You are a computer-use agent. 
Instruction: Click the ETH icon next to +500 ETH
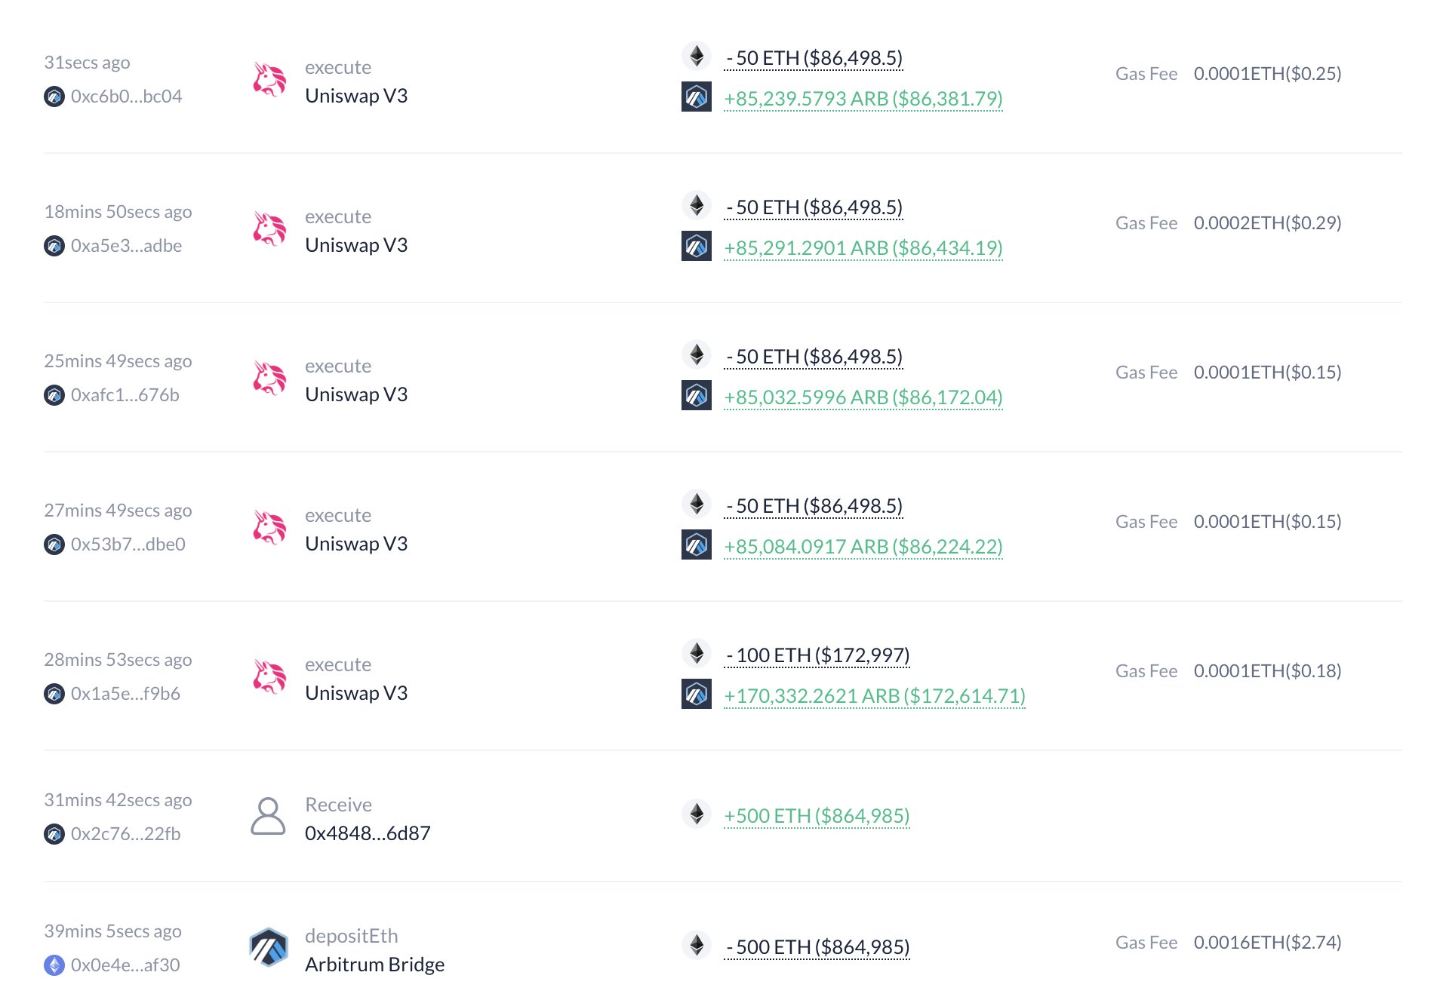tap(697, 814)
